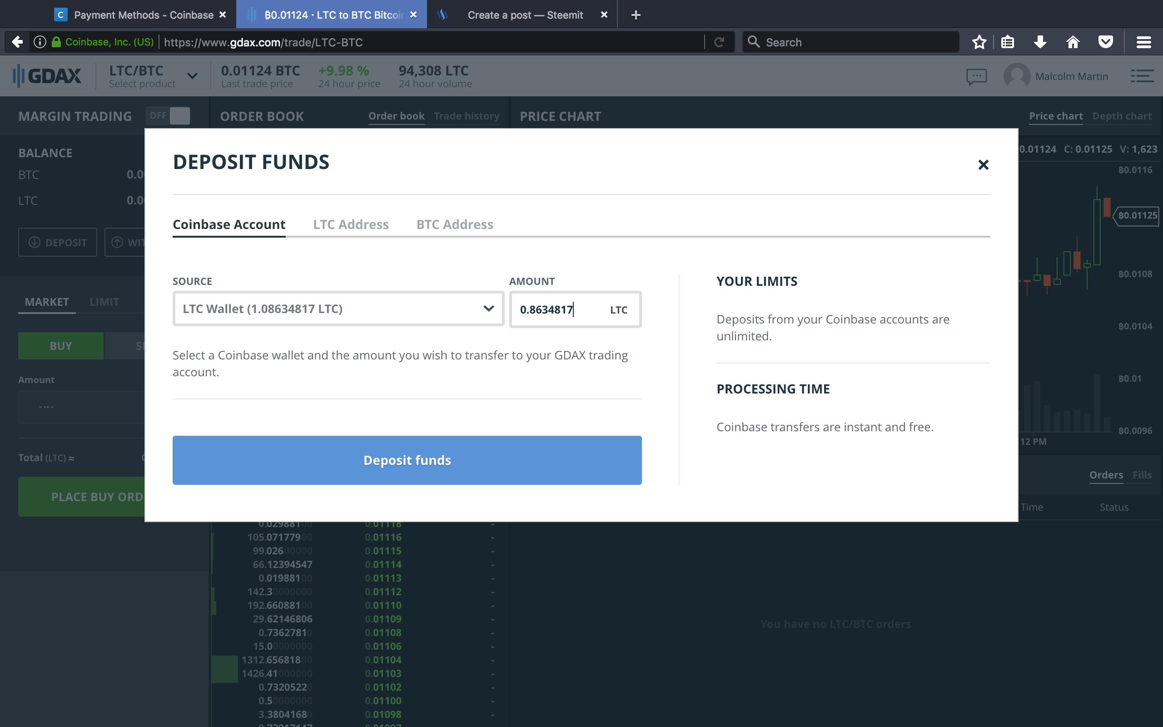Select the Coinbase Account tab

(x=229, y=224)
